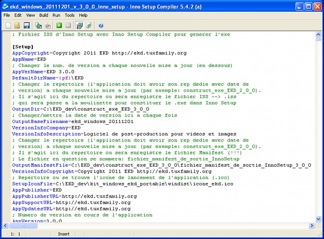Viewport: 324px width, 239px height.
Task: Click Inno Setup title bar application icon
Action: (x=5, y=7)
